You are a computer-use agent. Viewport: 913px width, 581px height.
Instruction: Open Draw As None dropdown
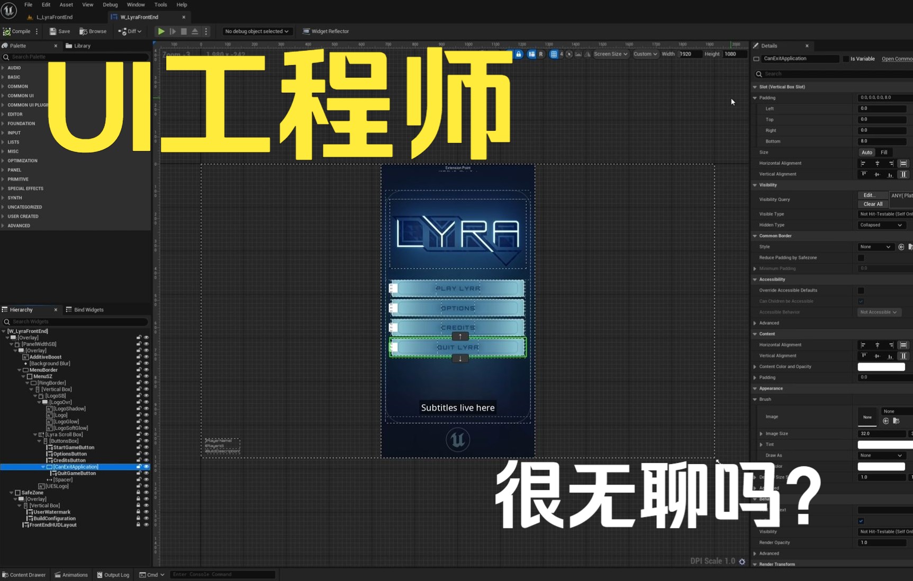(881, 455)
